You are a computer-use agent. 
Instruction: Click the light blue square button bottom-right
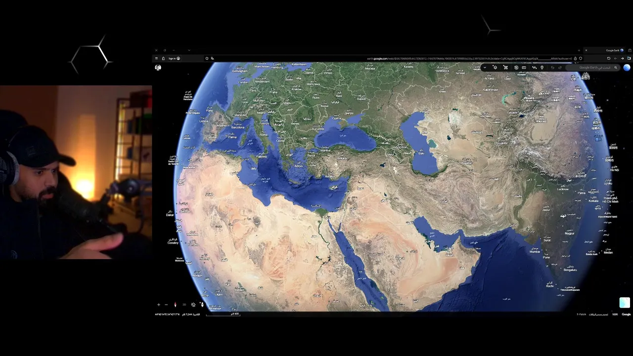point(625,303)
